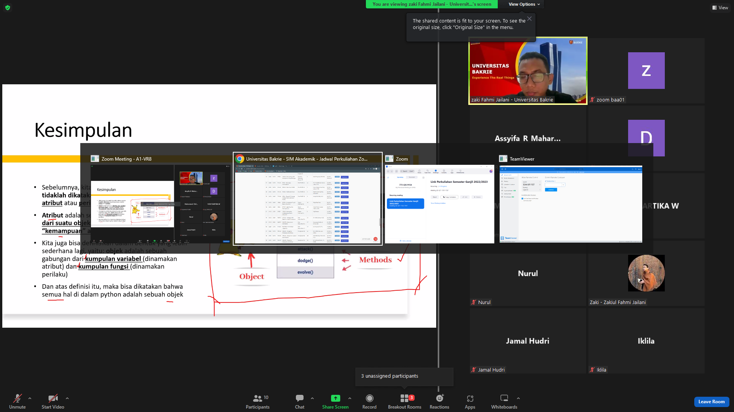The height and width of the screenshot is (412, 734).
Task: Open the Chat panel
Action: [300, 401]
